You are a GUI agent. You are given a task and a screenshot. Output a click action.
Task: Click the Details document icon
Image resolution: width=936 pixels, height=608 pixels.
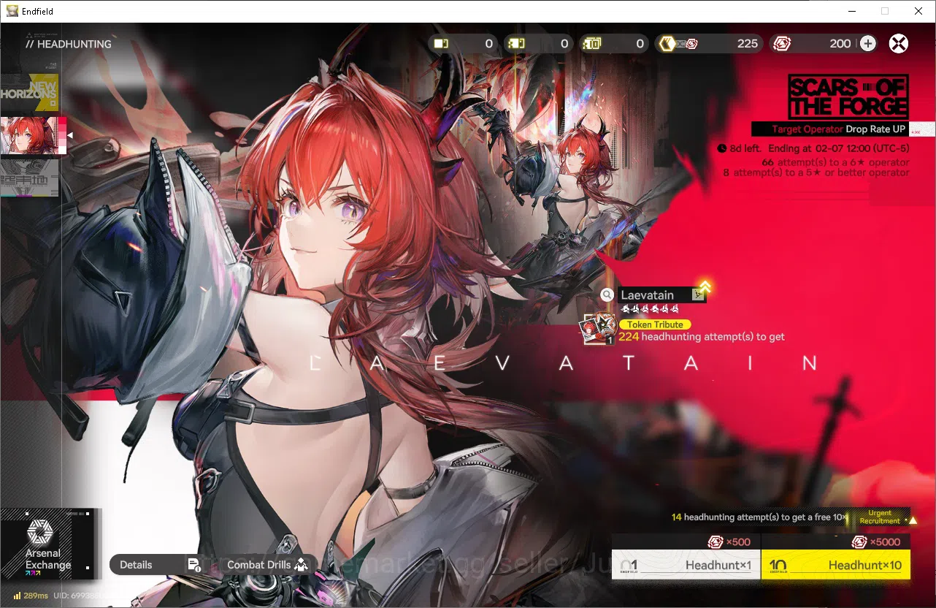[x=194, y=565]
